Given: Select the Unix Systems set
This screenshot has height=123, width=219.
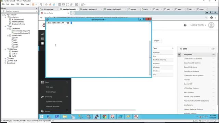Looking at the screenshot, I should click(x=188, y=105).
